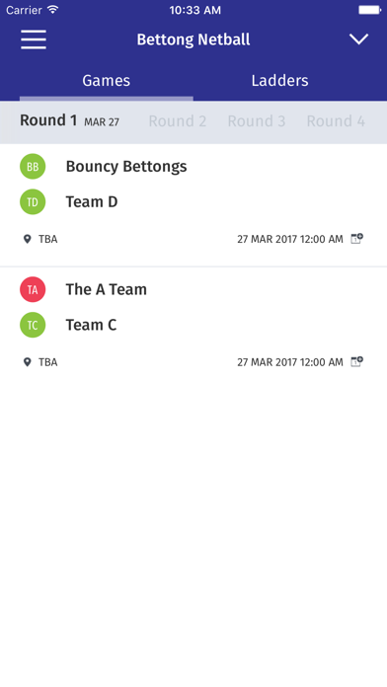The height and width of the screenshot is (687, 387).
Task: Add Bouncy Bettongs game to calendar
Action: coord(356,239)
